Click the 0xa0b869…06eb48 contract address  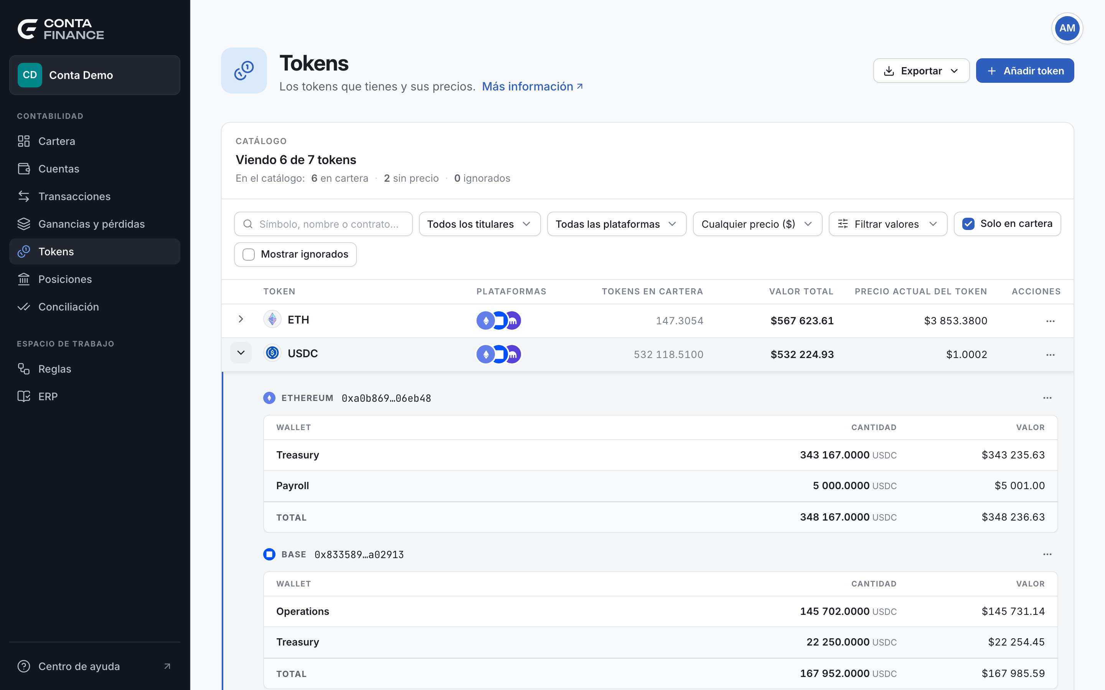click(386, 398)
